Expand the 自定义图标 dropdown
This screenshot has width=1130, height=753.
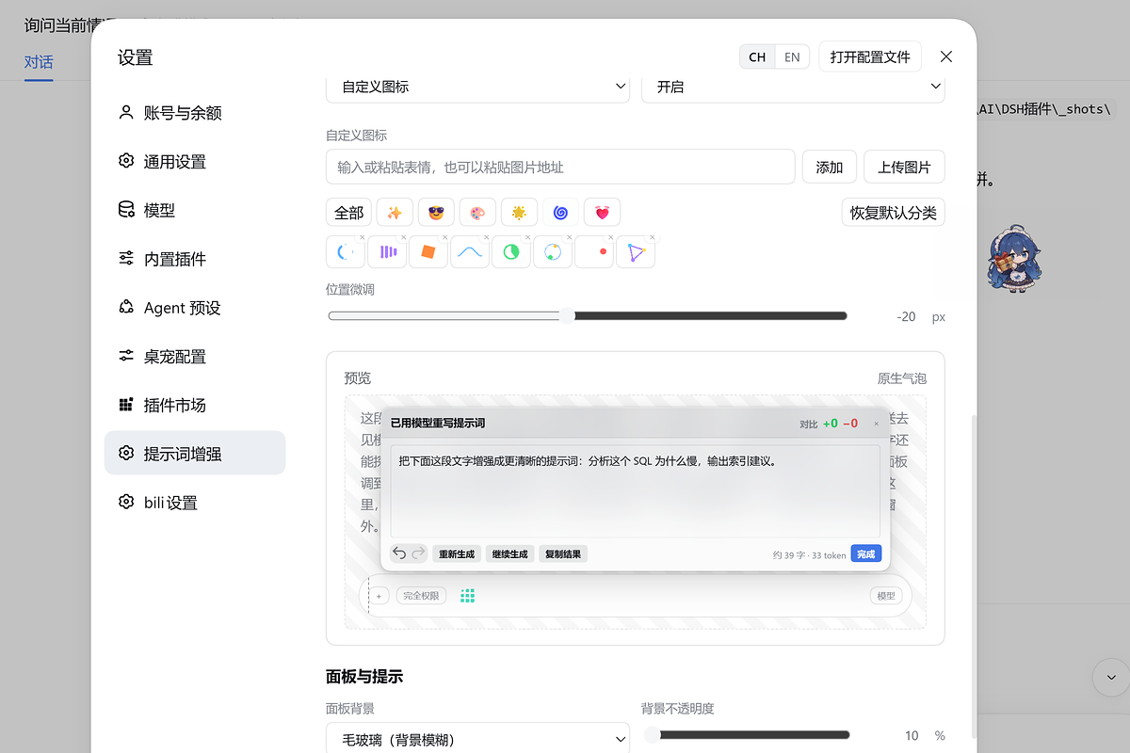click(x=477, y=87)
